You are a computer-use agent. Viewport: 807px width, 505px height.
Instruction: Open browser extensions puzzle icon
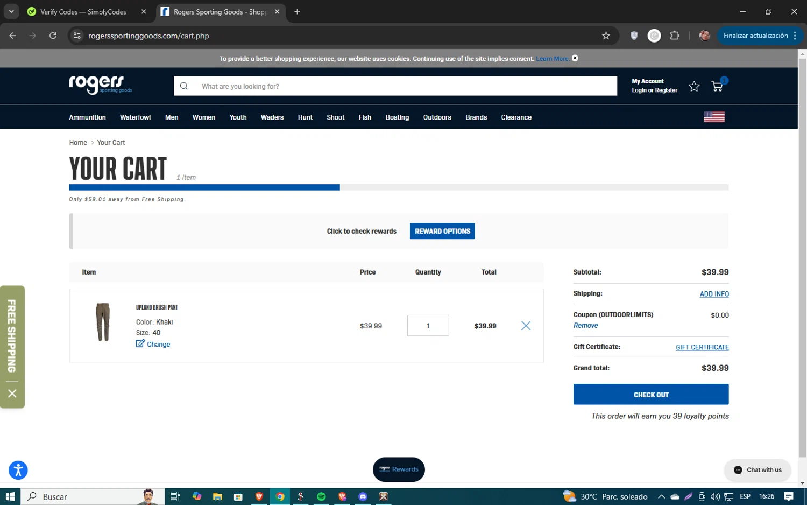pyautogui.click(x=675, y=36)
